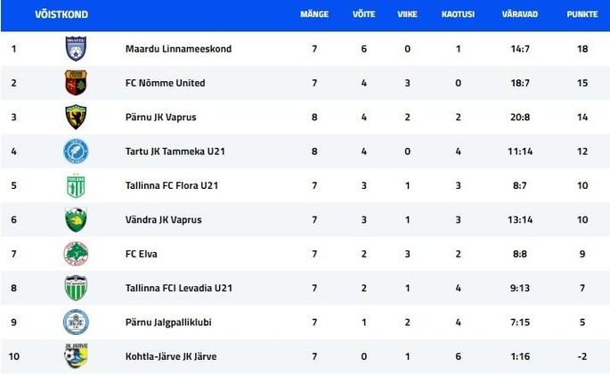
Task: Select the Tartu JK Tammeka U21 round logo
Action: click(76, 151)
